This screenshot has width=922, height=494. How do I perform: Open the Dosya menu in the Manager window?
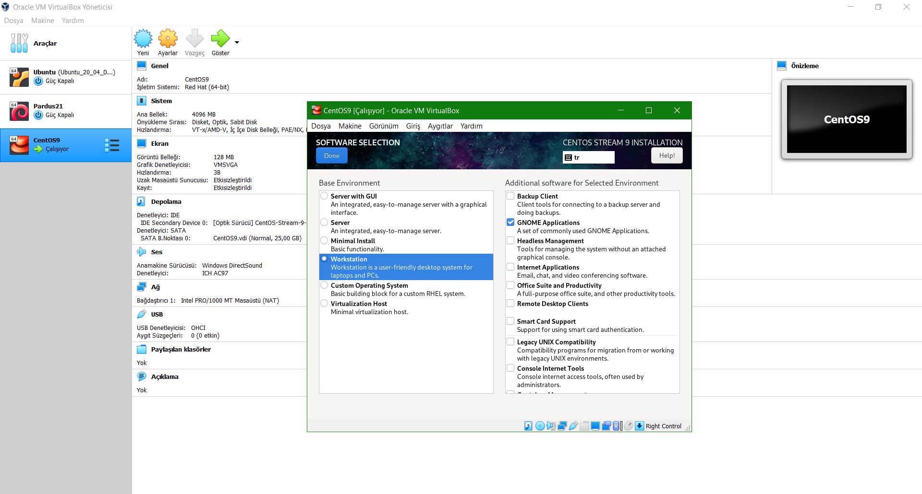pyautogui.click(x=13, y=21)
